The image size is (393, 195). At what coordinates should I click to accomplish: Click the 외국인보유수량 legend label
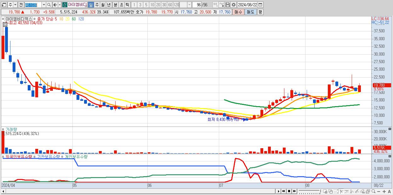point(19,156)
